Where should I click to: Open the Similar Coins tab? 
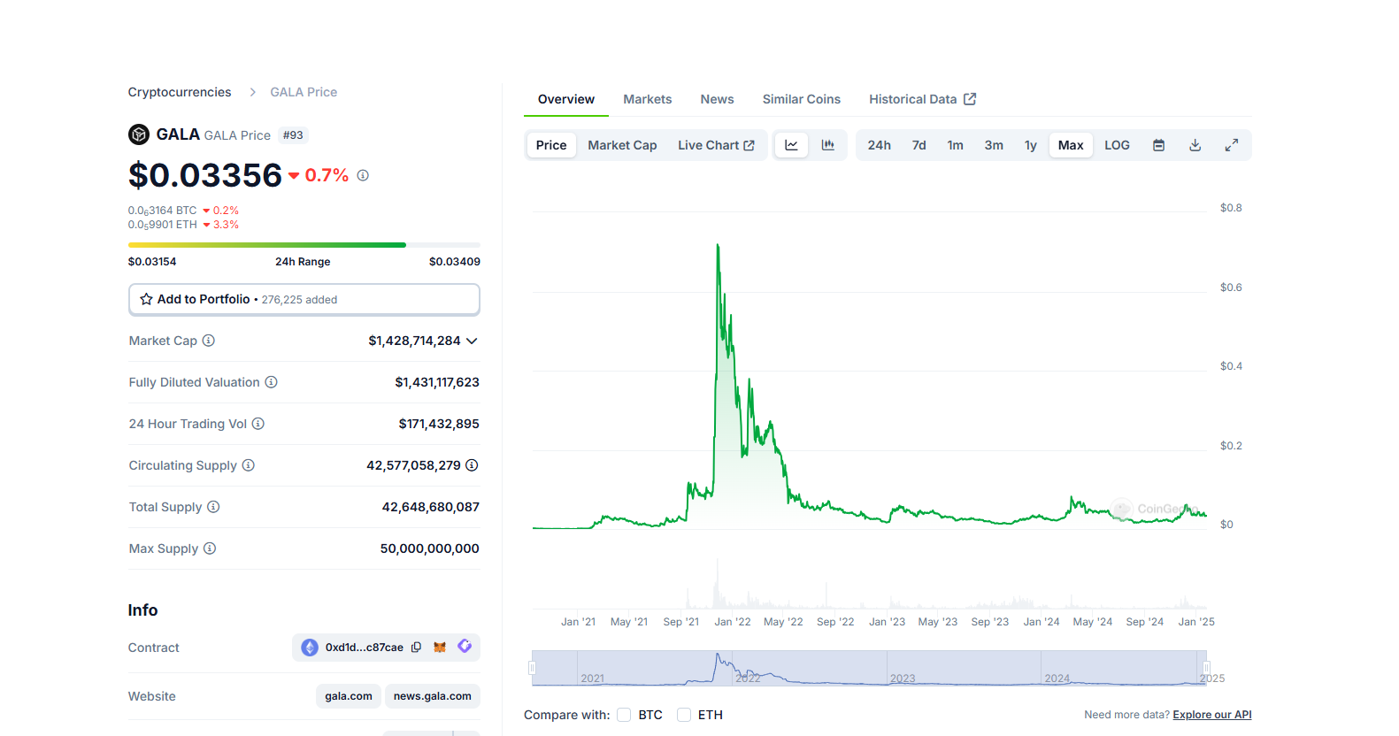pyautogui.click(x=802, y=99)
